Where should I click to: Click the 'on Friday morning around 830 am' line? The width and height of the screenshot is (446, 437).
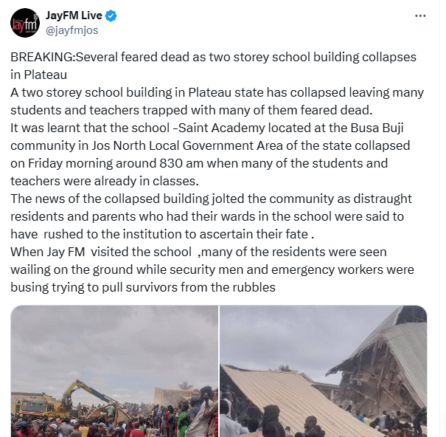click(199, 163)
